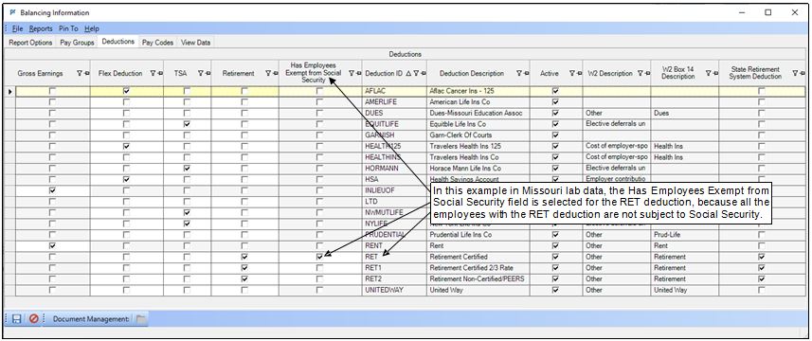Click the 'Horace Mann Life Ins Co' cell

[478, 169]
